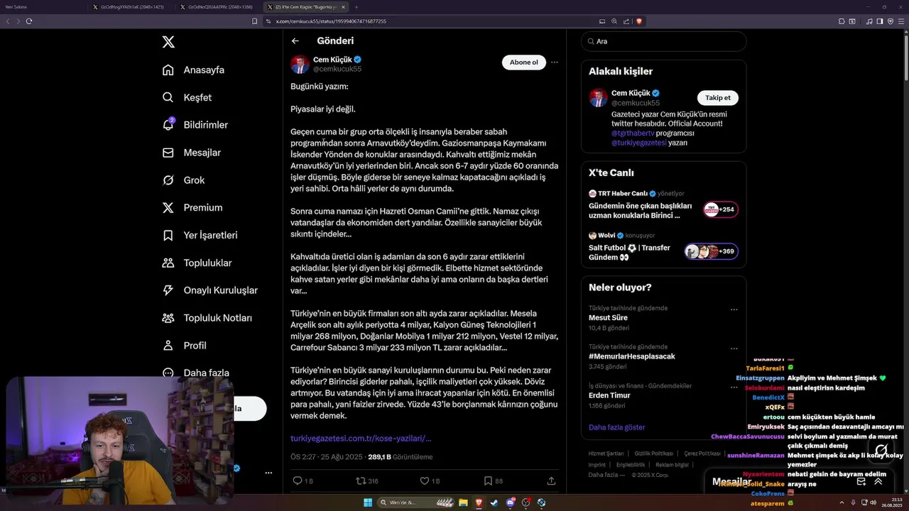Viewport: 909px width, 511px height.
Task: Switch to the GzOdNoQXUAATP6c browser tab
Action: (215, 6)
